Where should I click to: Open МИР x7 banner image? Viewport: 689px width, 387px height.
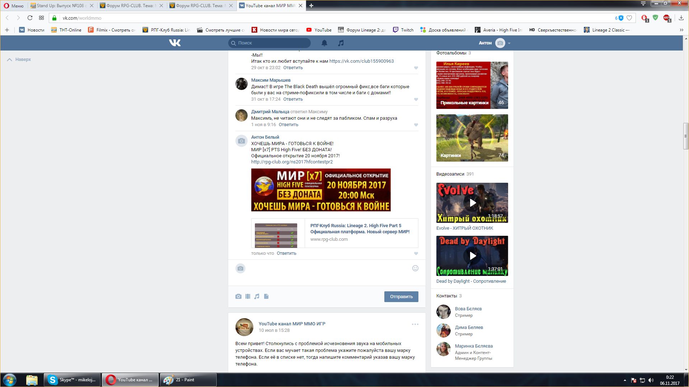click(321, 190)
